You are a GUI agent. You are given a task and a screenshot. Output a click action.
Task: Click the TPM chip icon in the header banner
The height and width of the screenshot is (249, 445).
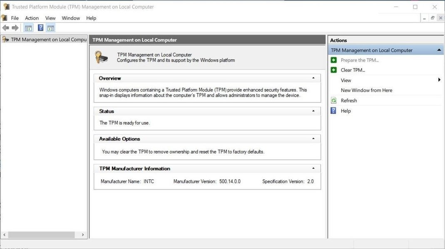[x=101, y=57]
